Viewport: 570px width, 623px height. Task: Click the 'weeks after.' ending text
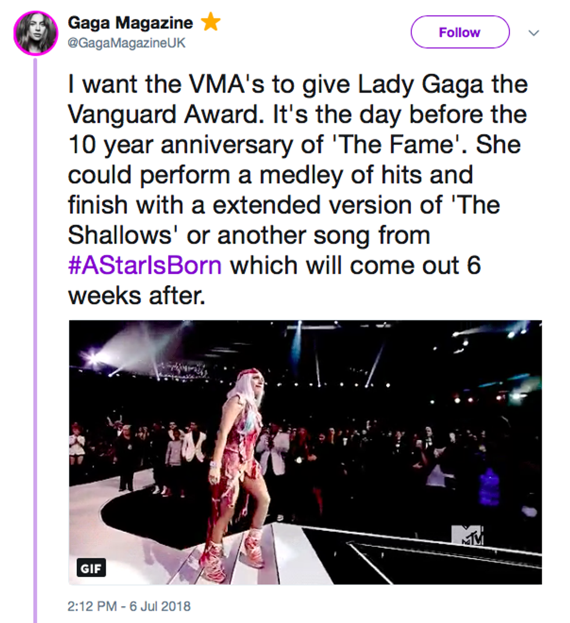coord(137,295)
